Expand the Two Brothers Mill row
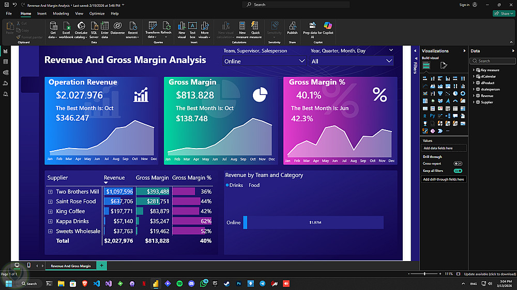Image resolution: width=517 pixels, height=290 pixels. [x=50, y=191]
